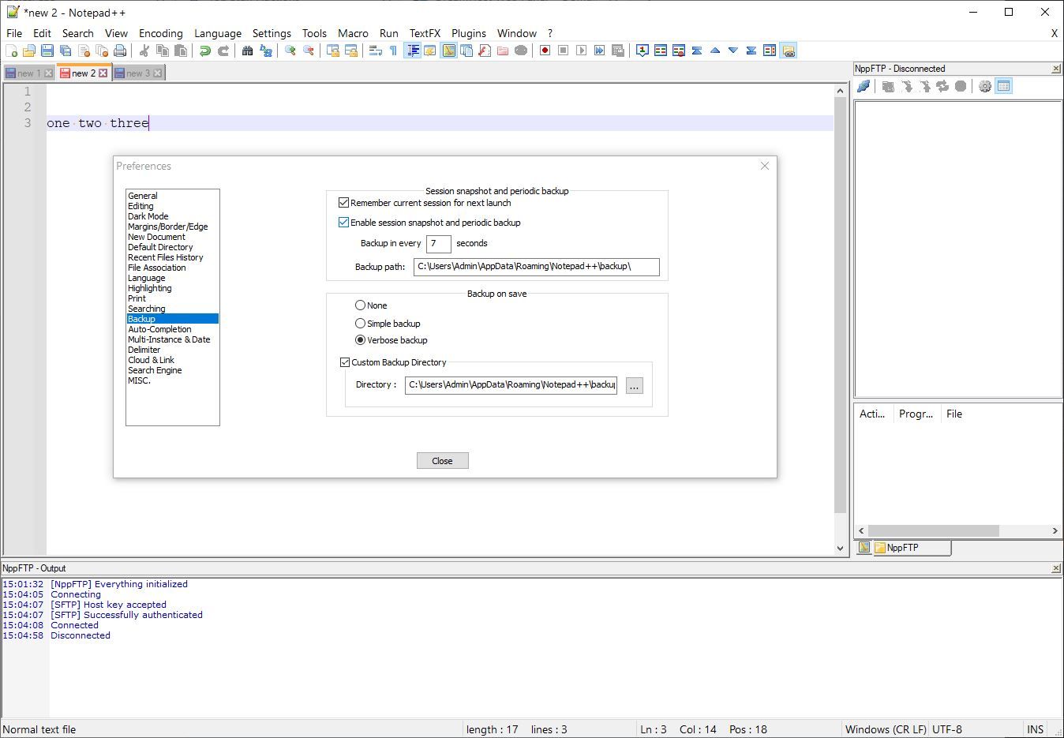Select Verbose backup radio option

point(360,340)
